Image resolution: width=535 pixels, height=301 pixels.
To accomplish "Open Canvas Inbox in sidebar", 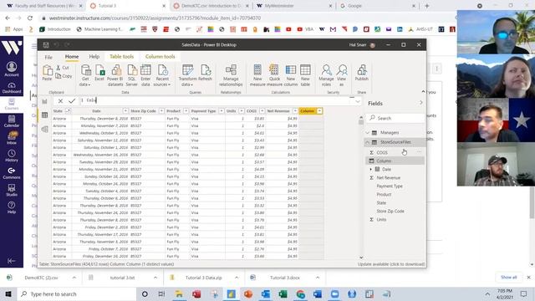I will (12, 138).
